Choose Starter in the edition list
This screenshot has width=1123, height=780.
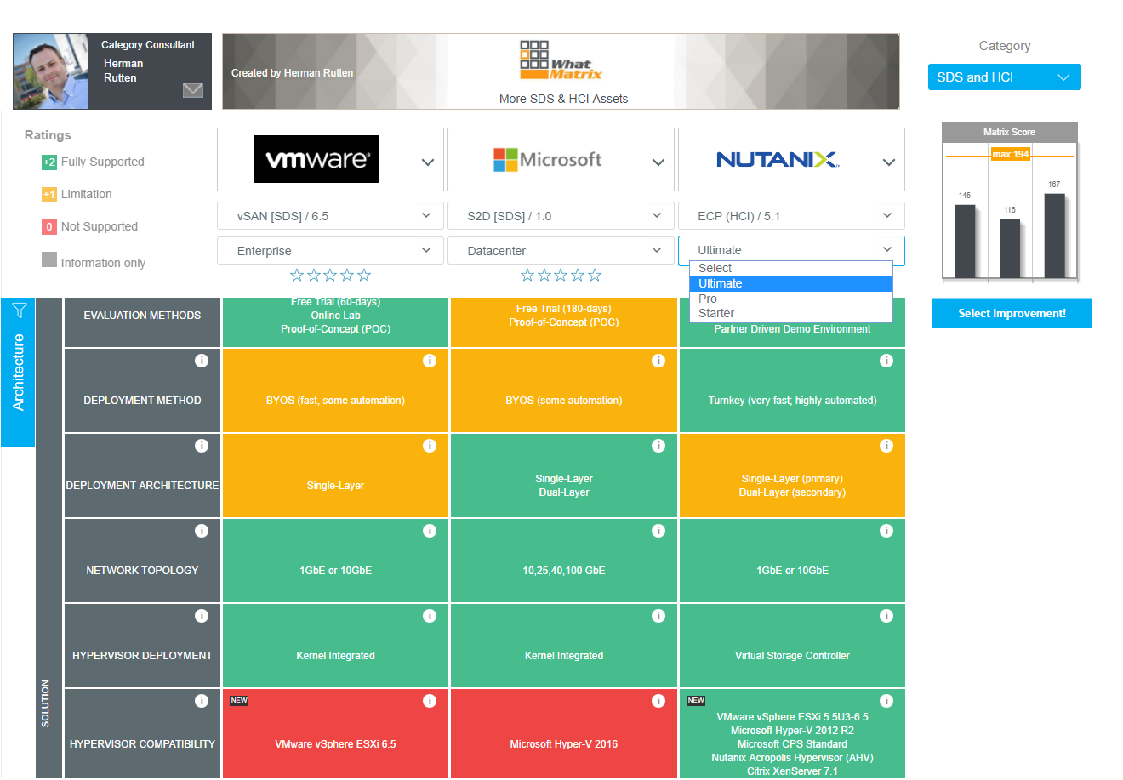(791, 313)
